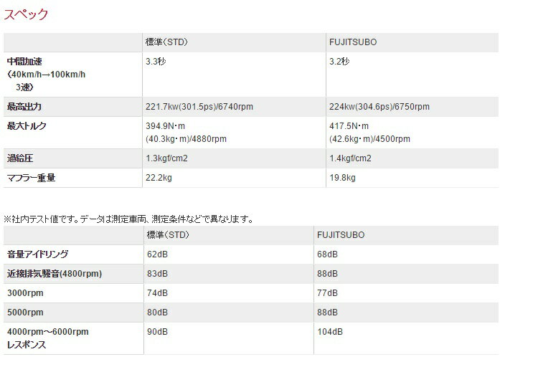Click the ※社内テスト値 disclaimer note
Screen dimensions: 533x367
[129, 219]
